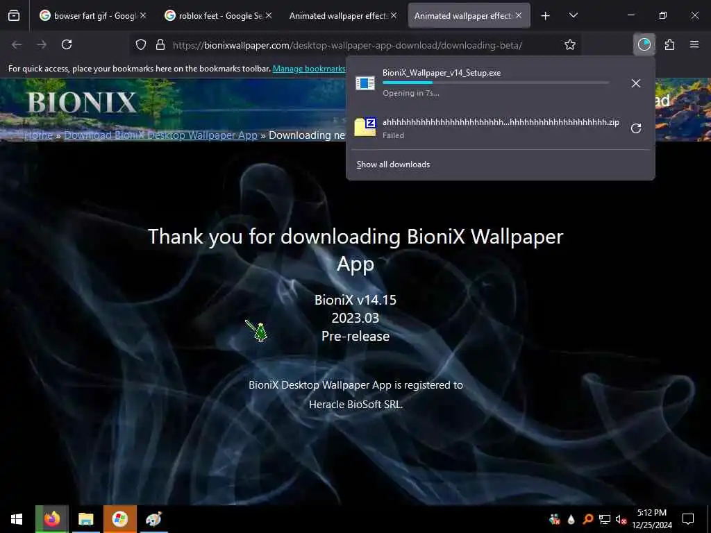Open network status tray icon
Screen dimensions: 711x533
pos(605,519)
